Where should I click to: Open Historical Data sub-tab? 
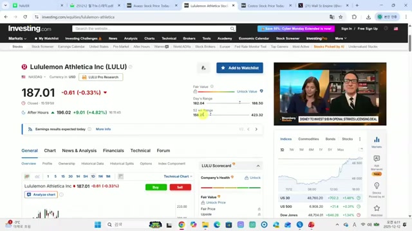tap(93, 164)
